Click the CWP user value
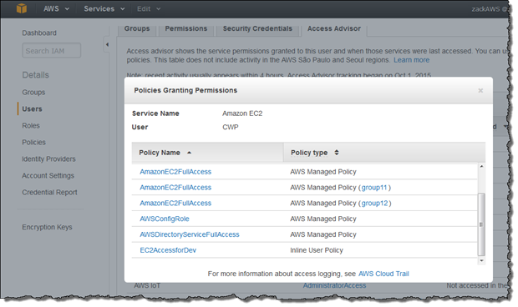This screenshot has height=307, width=518. [x=231, y=128]
